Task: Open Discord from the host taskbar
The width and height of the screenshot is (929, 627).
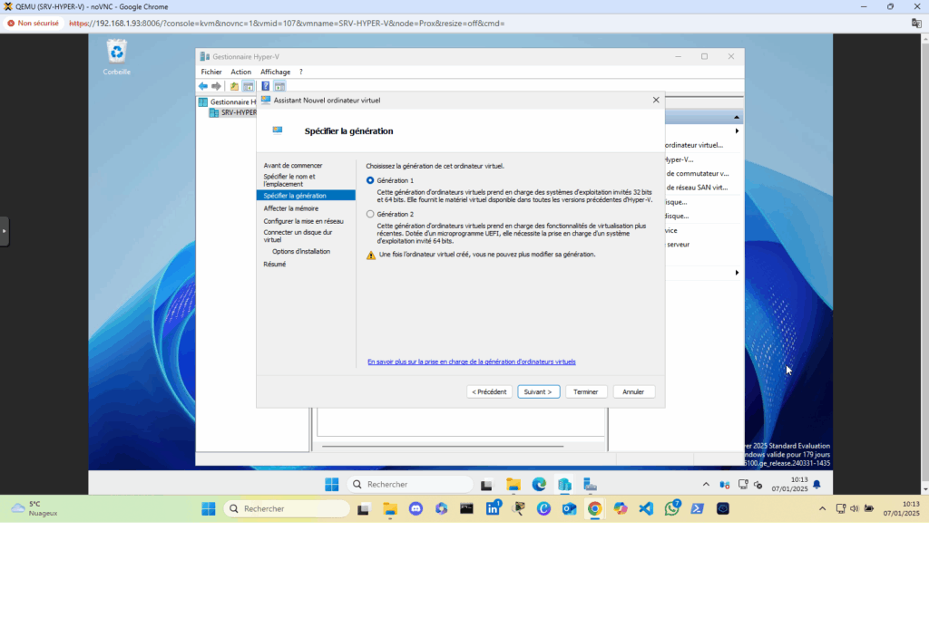Action: [416, 508]
